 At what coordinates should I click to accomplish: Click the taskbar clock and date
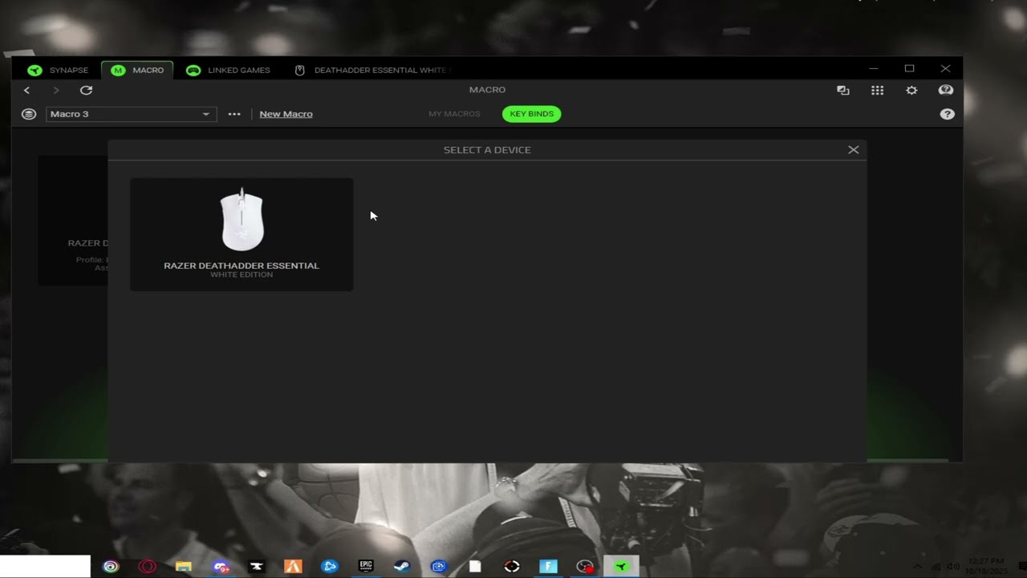(x=986, y=566)
